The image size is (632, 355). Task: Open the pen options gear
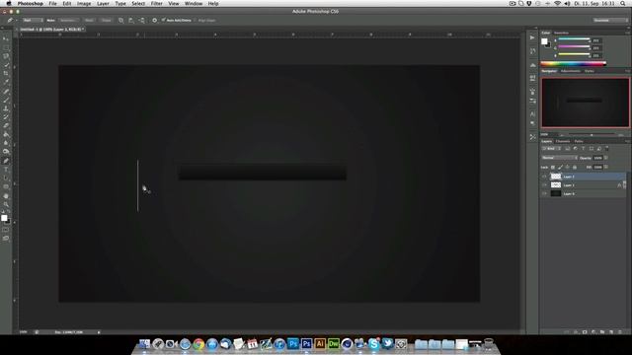click(154, 20)
